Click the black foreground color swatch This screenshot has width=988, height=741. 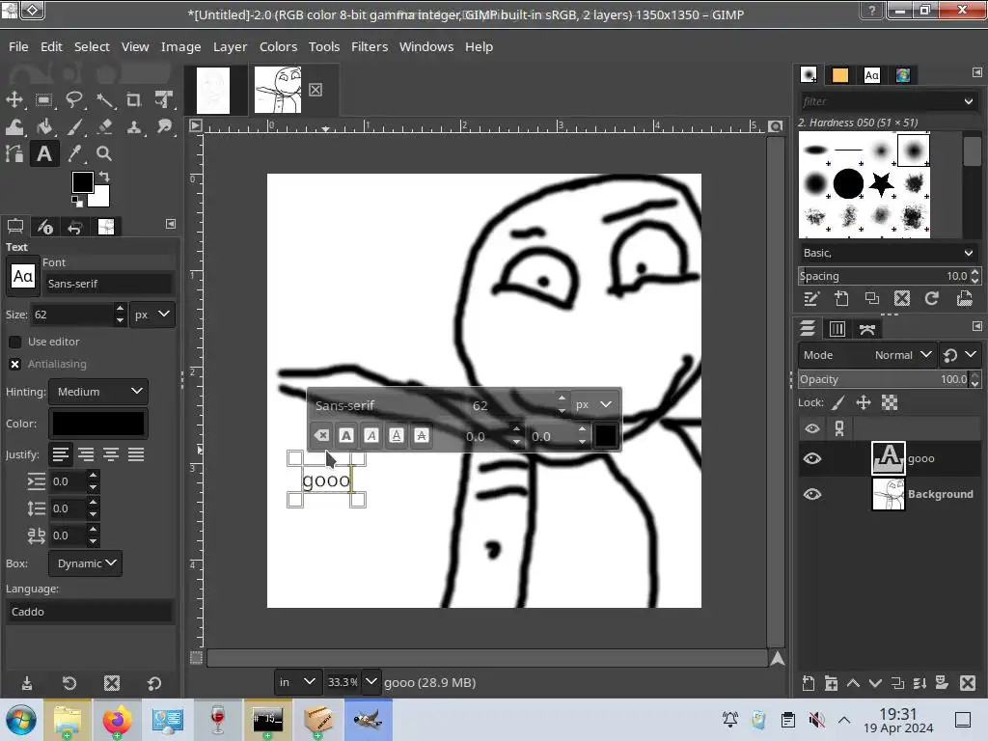coord(83,182)
